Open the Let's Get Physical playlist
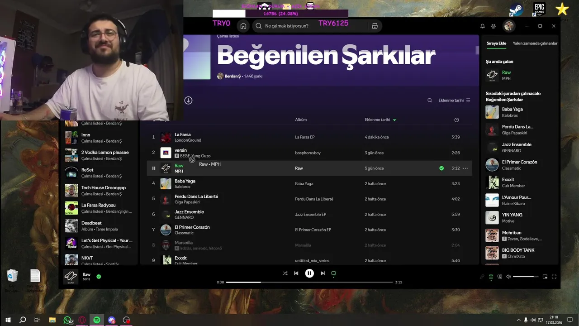 [x=99, y=244]
